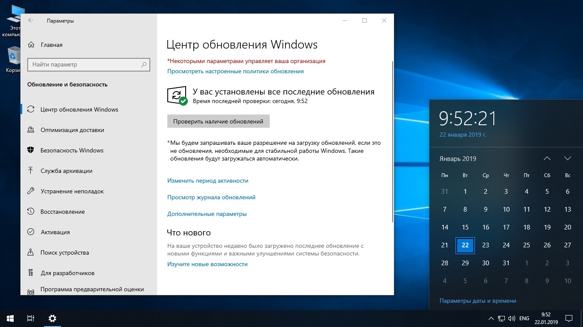
Task: Select January 1 in the calendar
Action: click(x=465, y=192)
